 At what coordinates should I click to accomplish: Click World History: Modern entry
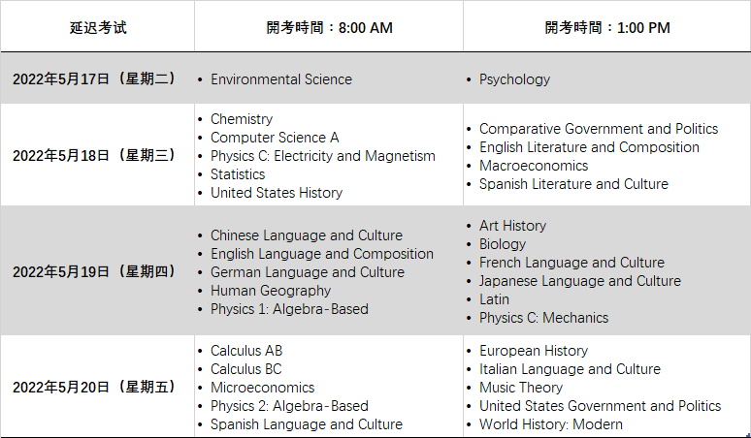point(551,424)
